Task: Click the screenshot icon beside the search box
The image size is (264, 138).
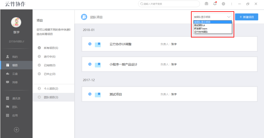Action: [206, 4]
